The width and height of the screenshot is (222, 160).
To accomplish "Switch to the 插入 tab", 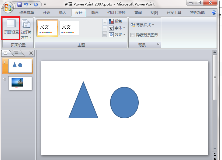I will (x=62, y=13).
